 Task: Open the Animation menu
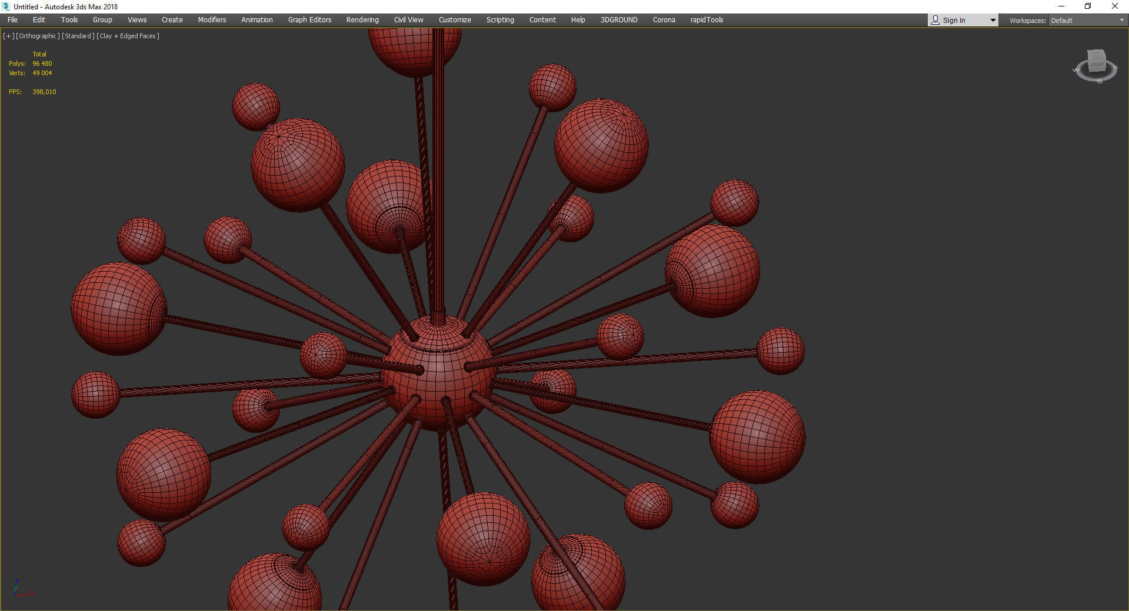(257, 20)
